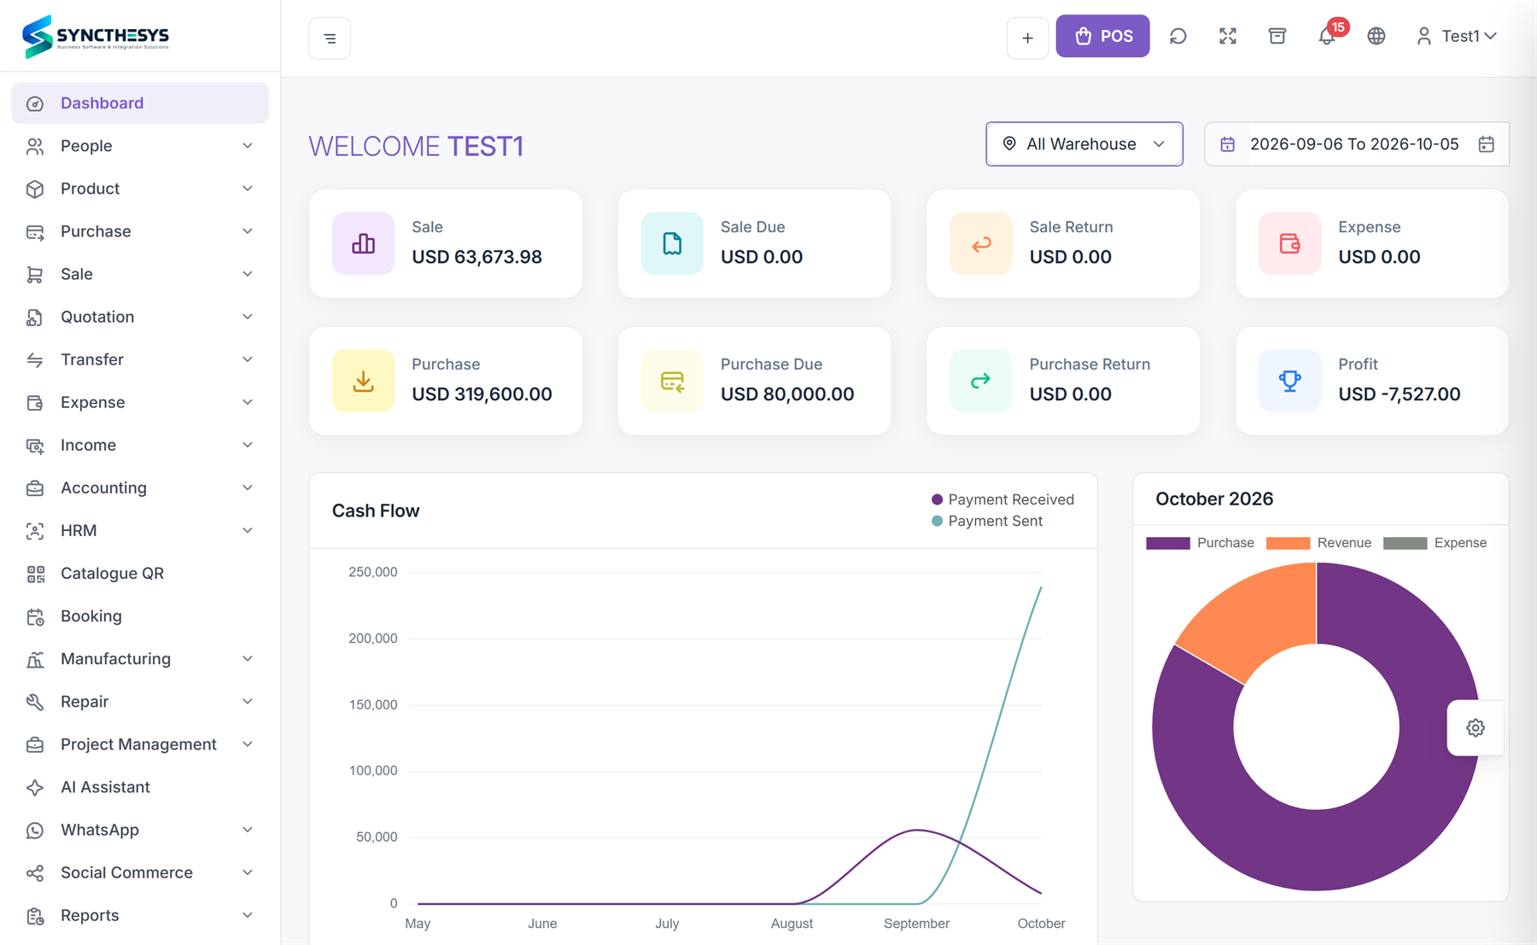Click the calendar icon at right of the date range
Viewport: 1537px width, 945px height.
[x=1487, y=144]
